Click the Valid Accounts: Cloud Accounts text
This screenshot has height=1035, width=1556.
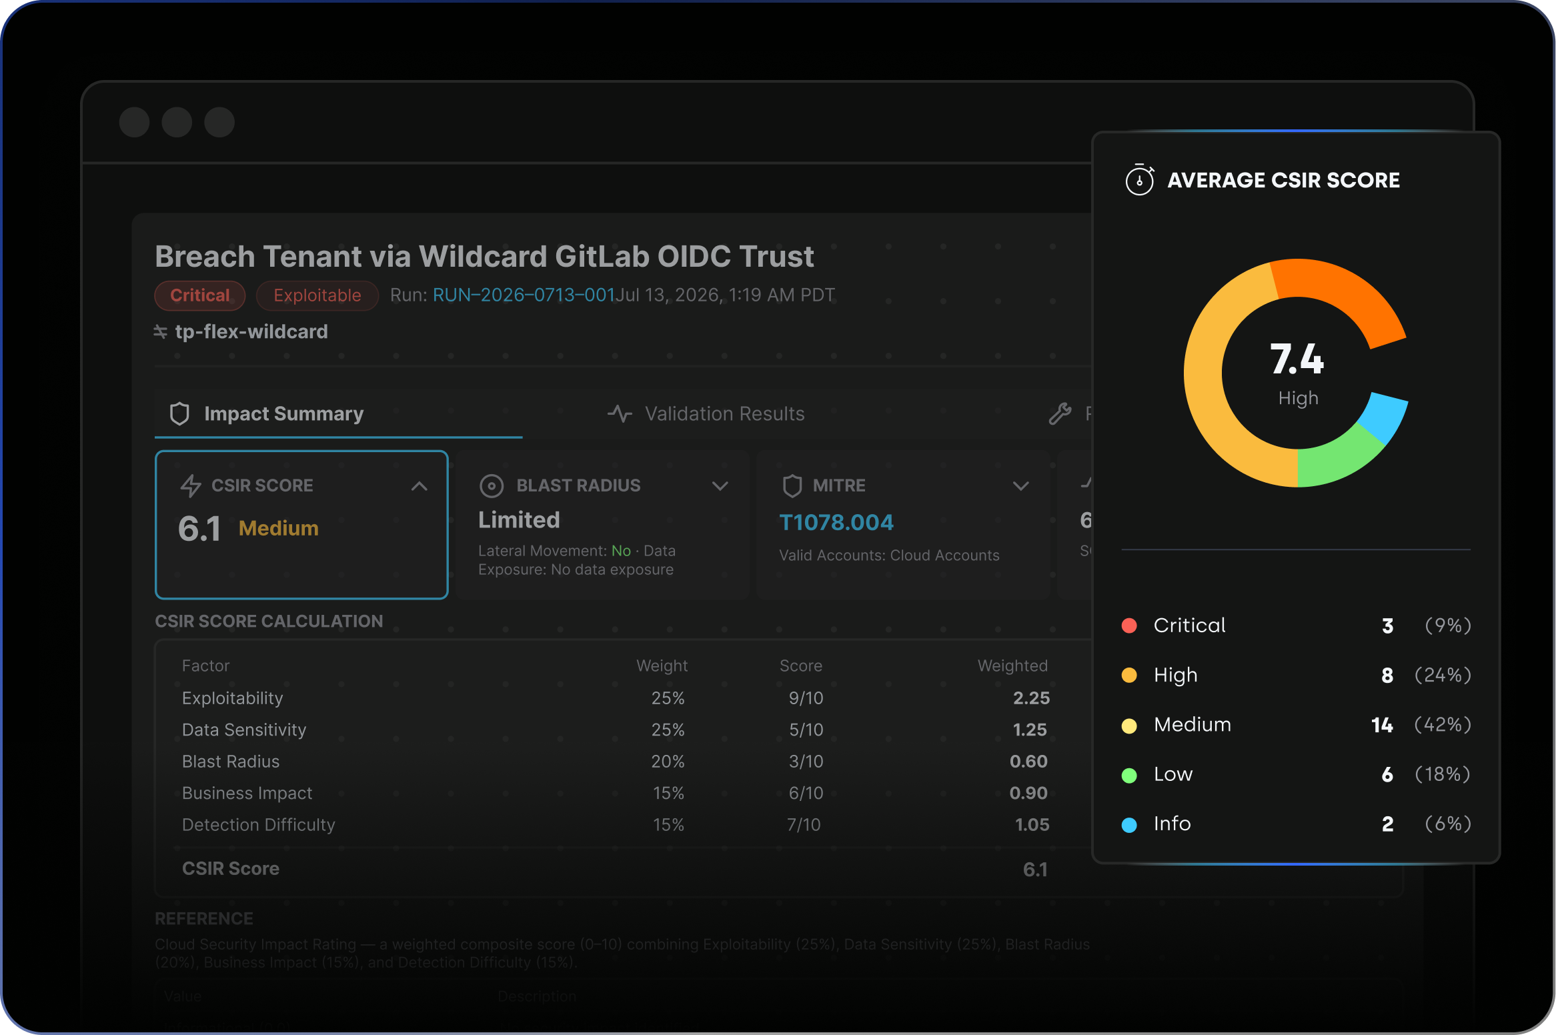(889, 556)
